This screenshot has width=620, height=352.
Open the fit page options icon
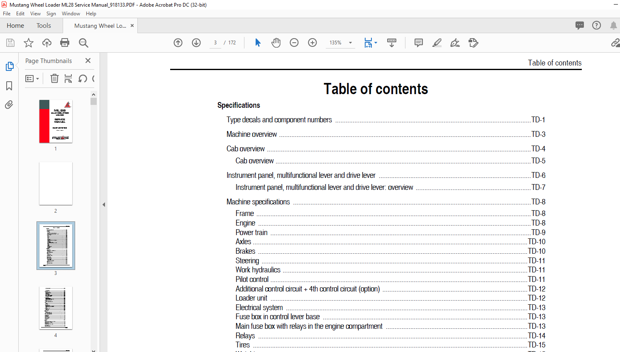369,43
